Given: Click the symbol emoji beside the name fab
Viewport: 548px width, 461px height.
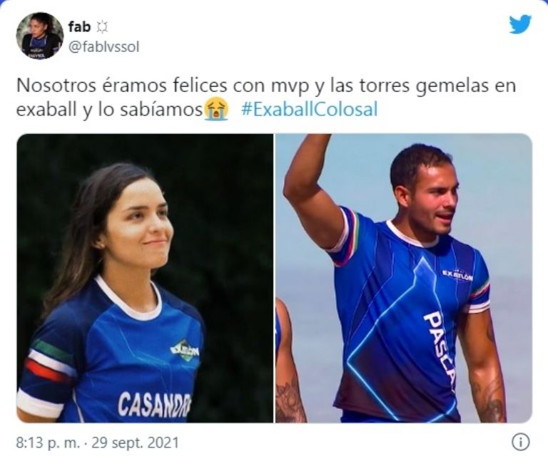Looking at the screenshot, I should point(101,26).
